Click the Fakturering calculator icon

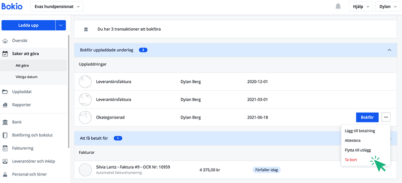[5, 148]
